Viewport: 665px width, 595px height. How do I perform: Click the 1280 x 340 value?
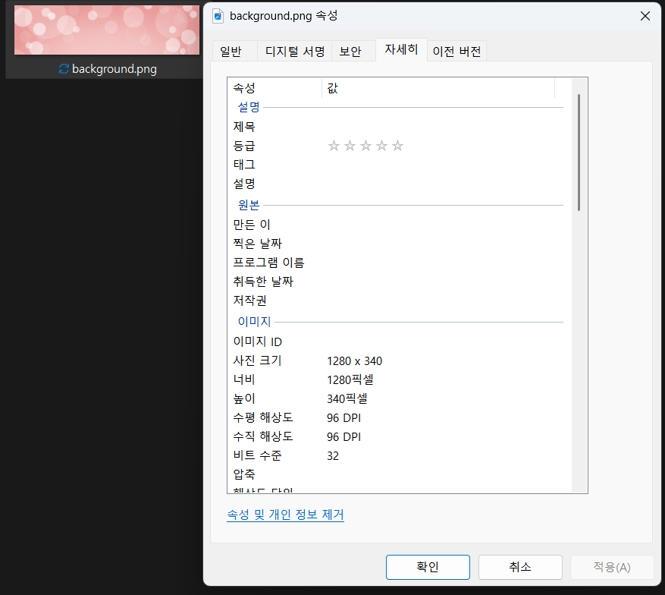point(355,361)
